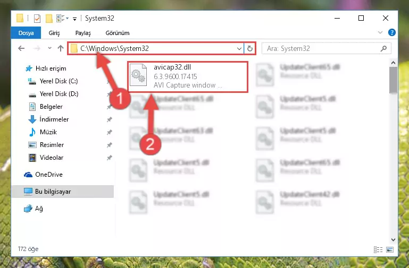
Task: Click the Properties checkmark icon in quick access toolbar
Action: [37, 19]
